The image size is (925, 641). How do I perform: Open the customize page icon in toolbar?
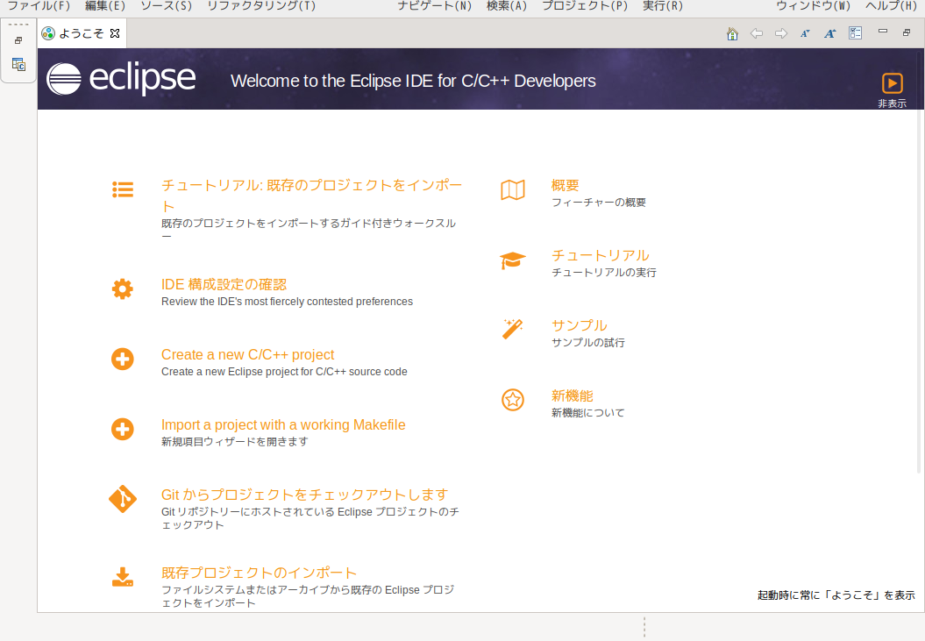855,33
